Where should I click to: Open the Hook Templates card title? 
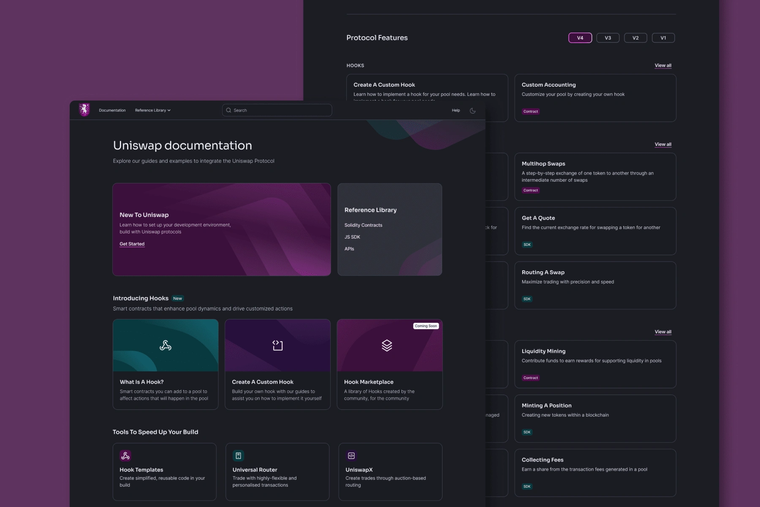141,470
